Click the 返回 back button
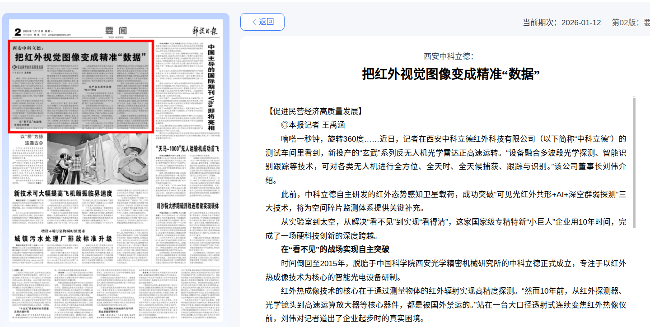650x327 pixels. click(x=262, y=22)
